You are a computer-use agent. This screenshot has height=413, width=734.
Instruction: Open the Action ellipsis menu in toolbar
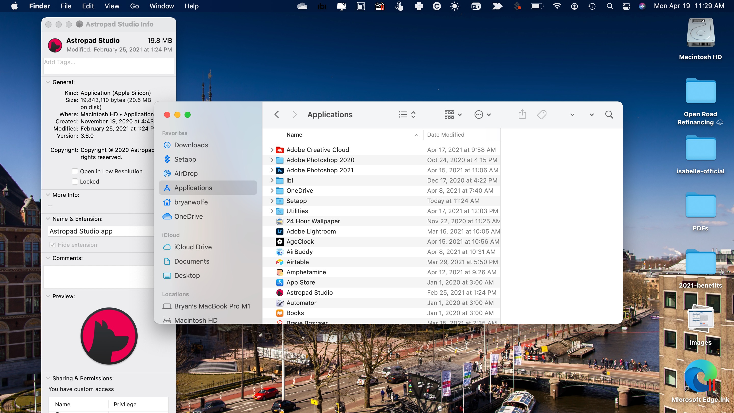(482, 114)
